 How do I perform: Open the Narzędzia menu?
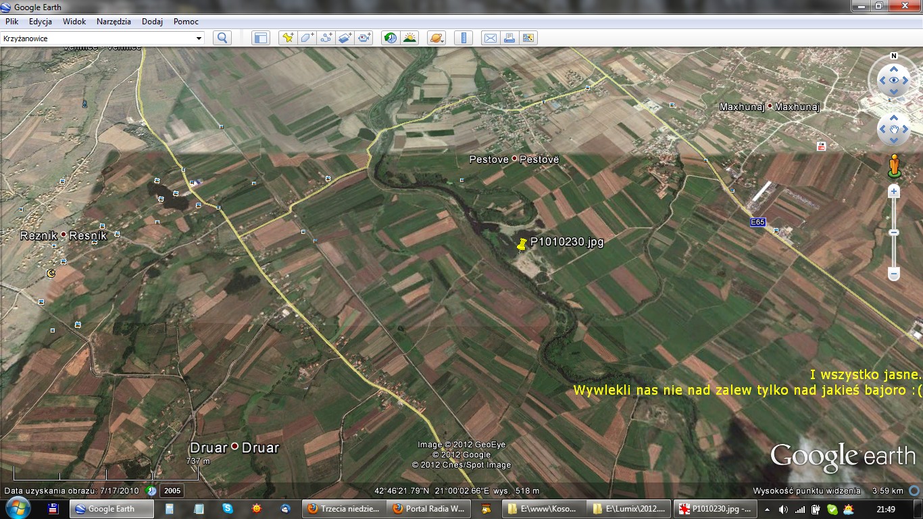pyautogui.click(x=114, y=22)
